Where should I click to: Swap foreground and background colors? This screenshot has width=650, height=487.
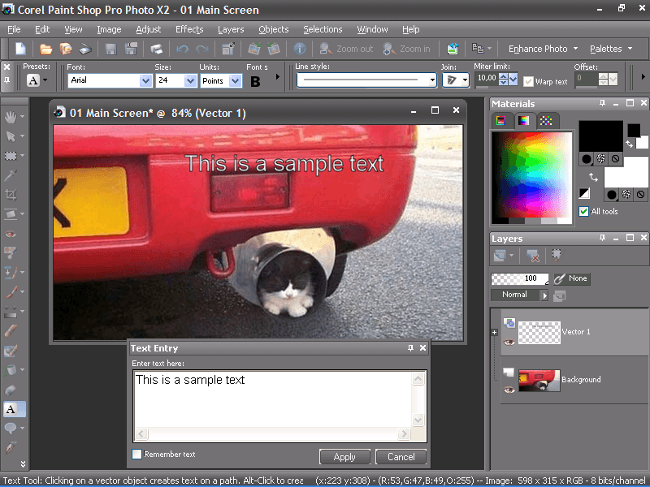pyautogui.click(x=592, y=177)
